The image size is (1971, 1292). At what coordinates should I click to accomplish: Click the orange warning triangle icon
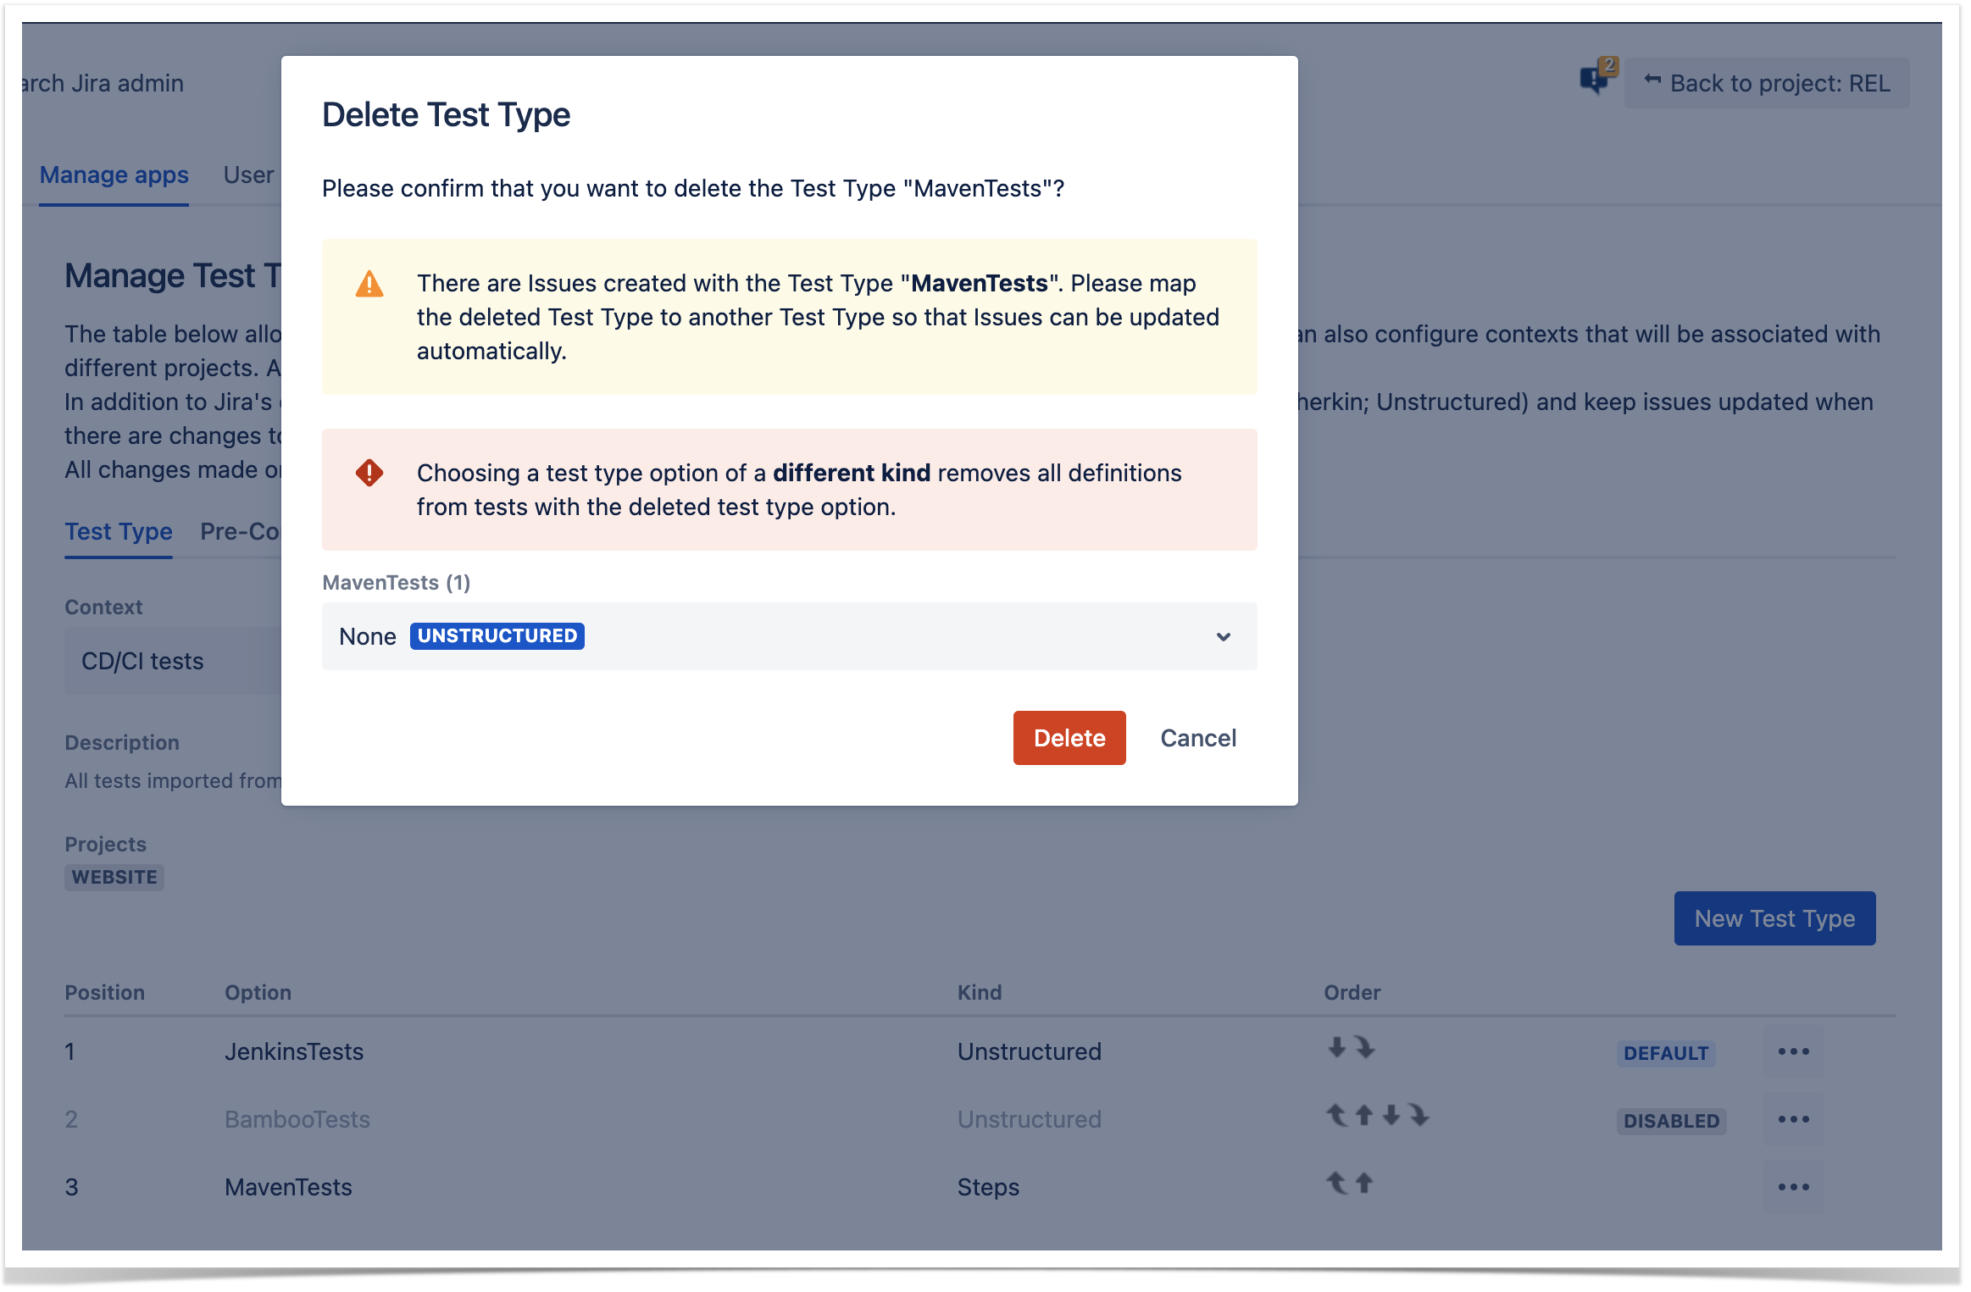pyautogui.click(x=369, y=283)
